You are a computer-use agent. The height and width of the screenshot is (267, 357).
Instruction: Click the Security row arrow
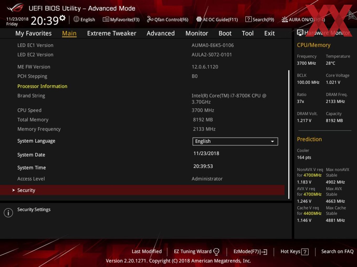13,190
